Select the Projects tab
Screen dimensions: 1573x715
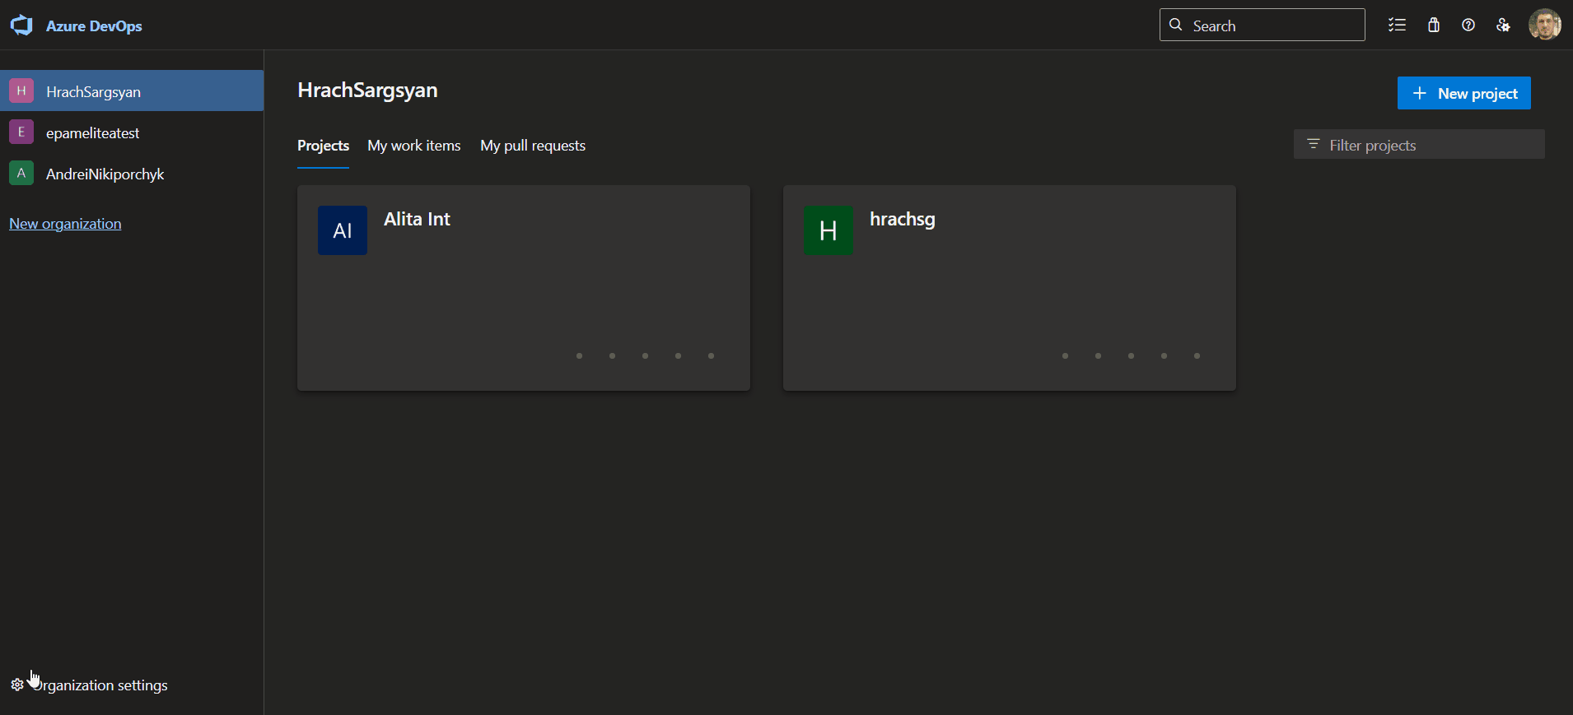coord(323,146)
